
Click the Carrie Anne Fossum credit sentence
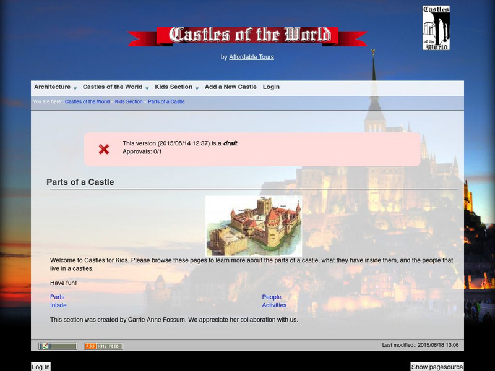click(x=174, y=320)
